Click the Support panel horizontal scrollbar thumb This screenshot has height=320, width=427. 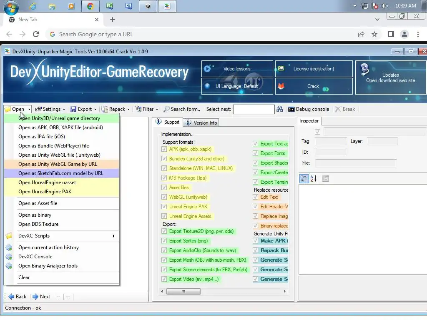click(183, 291)
